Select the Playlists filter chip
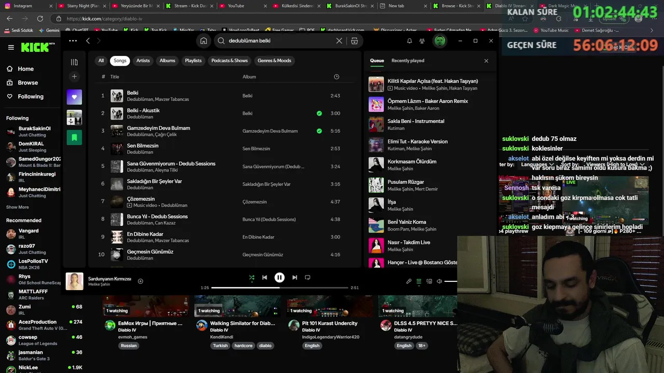This screenshot has width=664, height=373. tap(193, 61)
